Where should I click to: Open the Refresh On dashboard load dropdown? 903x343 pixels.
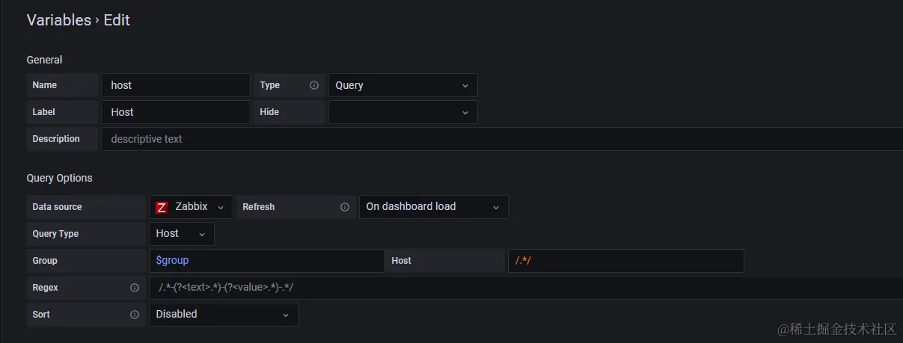tap(433, 207)
